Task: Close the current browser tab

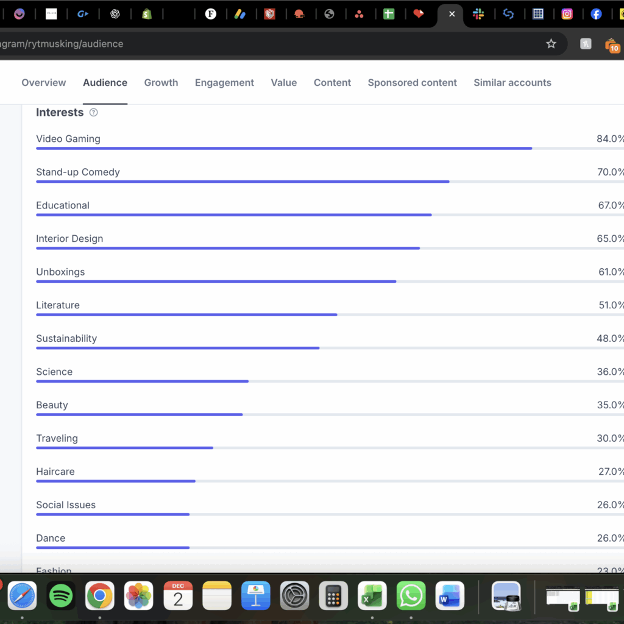Action: coord(452,14)
